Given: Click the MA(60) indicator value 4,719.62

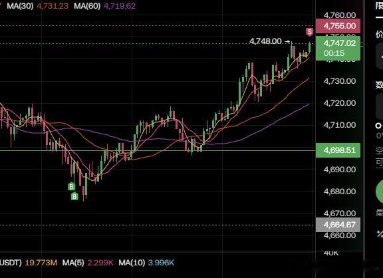Looking at the screenshot, I should pyautogui.click(x=120, y=6).
